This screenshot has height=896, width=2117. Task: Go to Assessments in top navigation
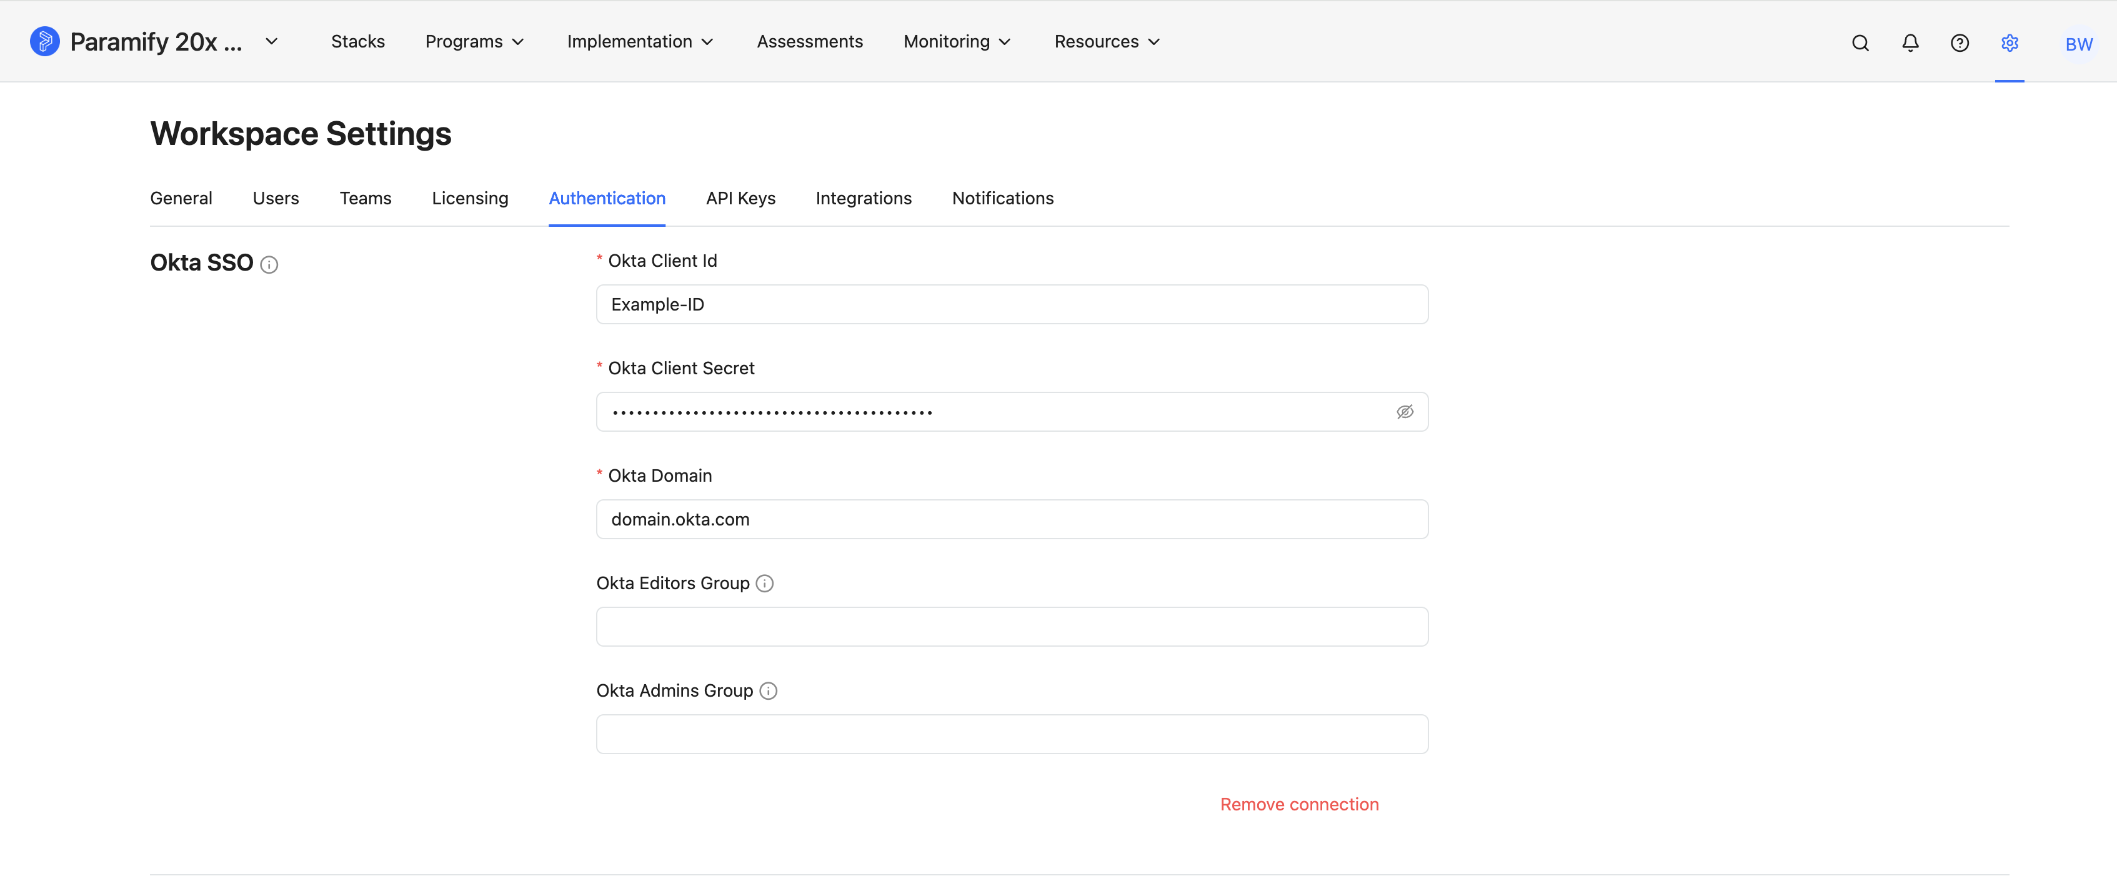809,42
